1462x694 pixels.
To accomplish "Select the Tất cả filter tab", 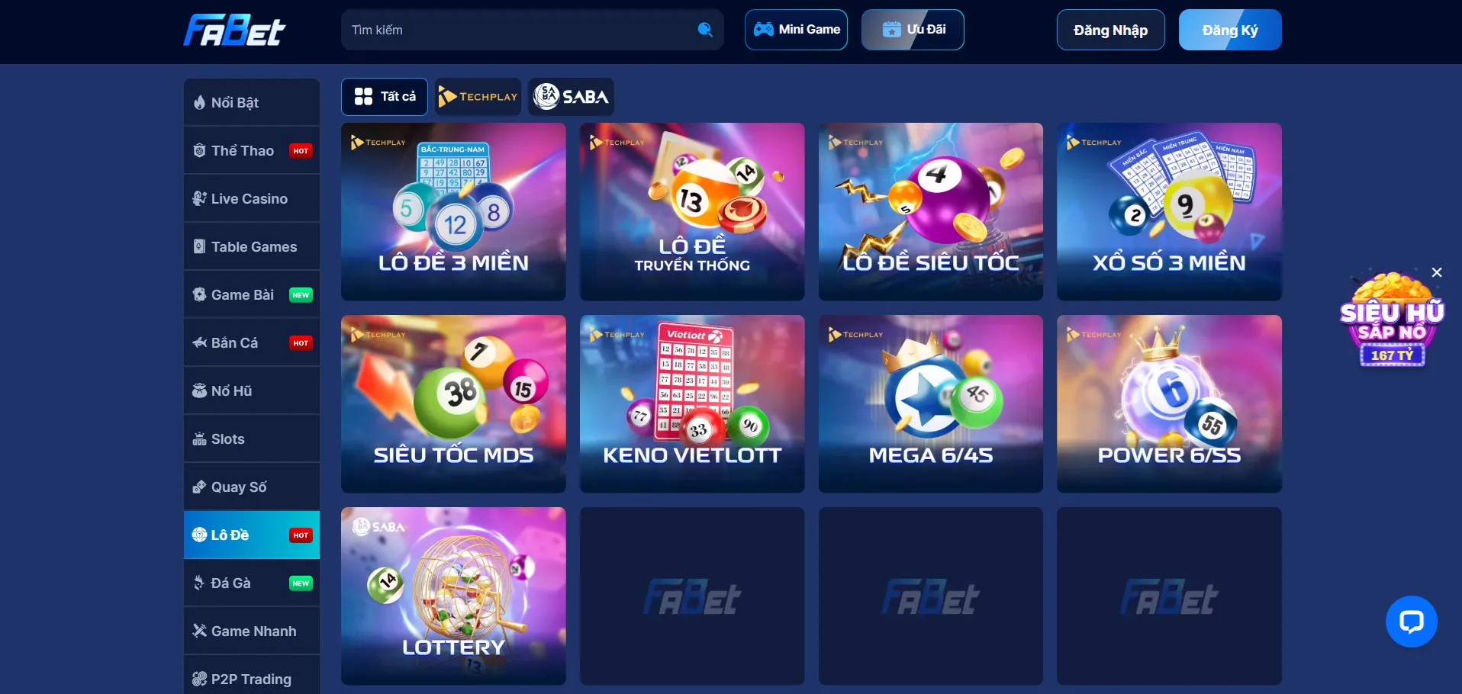I will click(385, 97).
